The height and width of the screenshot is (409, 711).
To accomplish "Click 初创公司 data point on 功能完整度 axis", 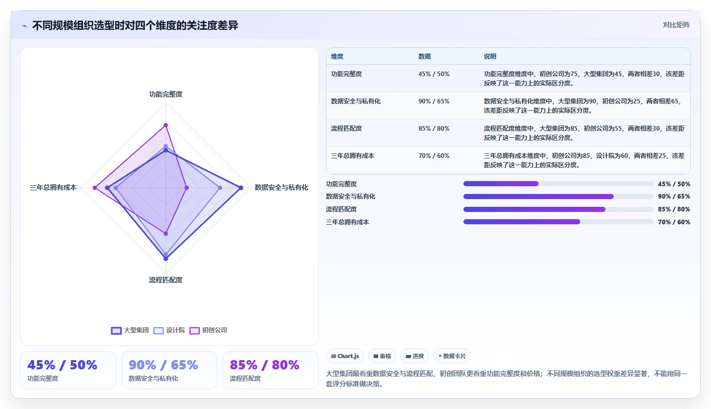I will (166, 125).
